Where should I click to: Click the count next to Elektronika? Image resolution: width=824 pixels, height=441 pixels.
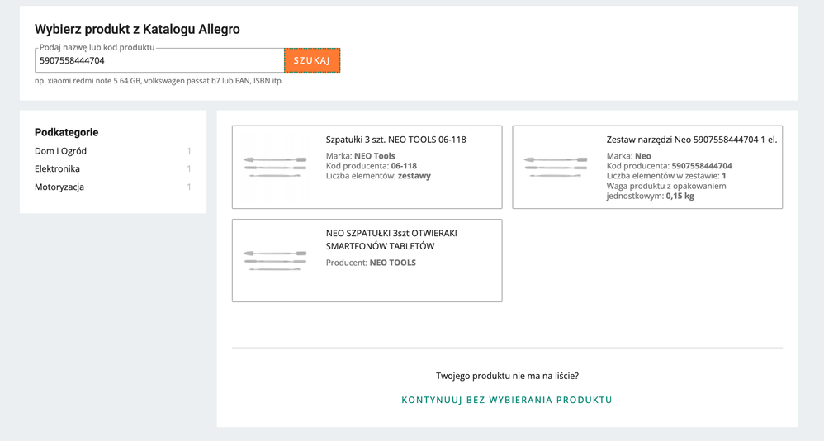click(188, 168)
